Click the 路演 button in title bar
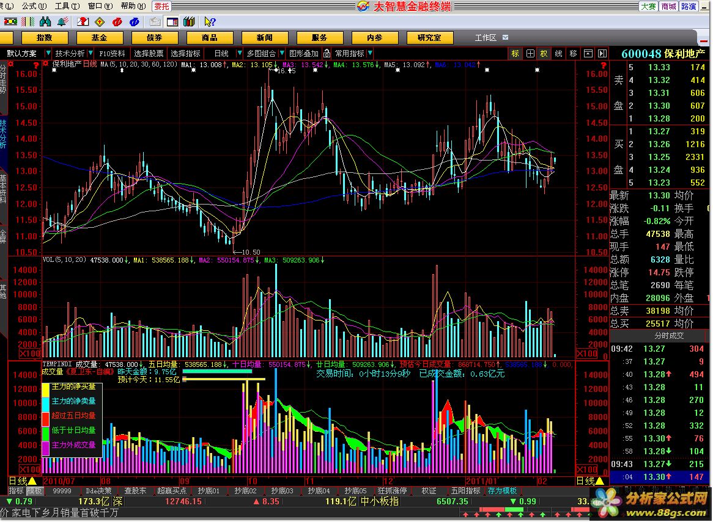 point(689,6)
